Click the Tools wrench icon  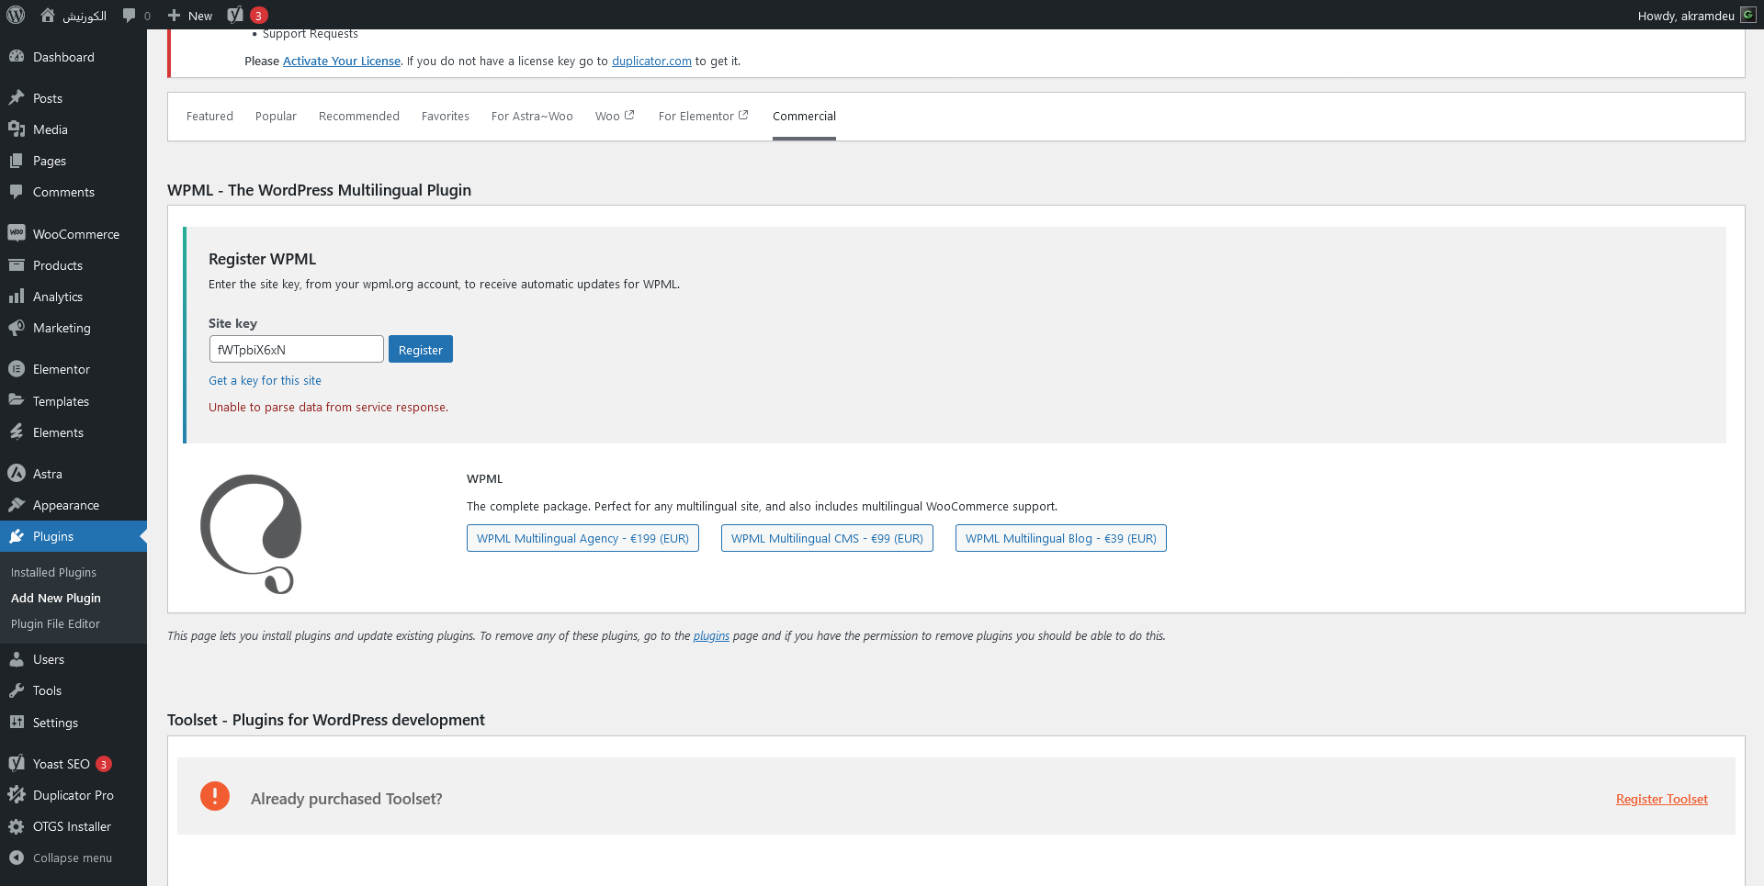pos(17,690)
